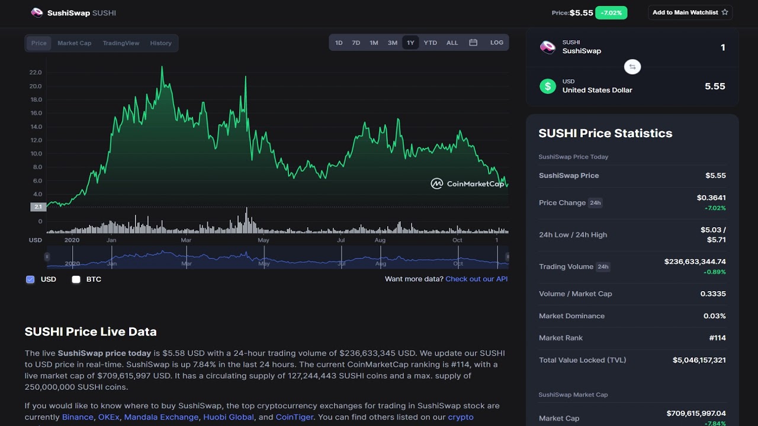758x426 pixels.
Task: Click the Trading Volume $236,633,344.74 value
Action: pos(695,262)
